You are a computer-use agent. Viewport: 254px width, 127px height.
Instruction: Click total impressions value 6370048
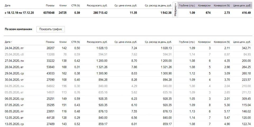pyautogui.click(x=49, y=13)
